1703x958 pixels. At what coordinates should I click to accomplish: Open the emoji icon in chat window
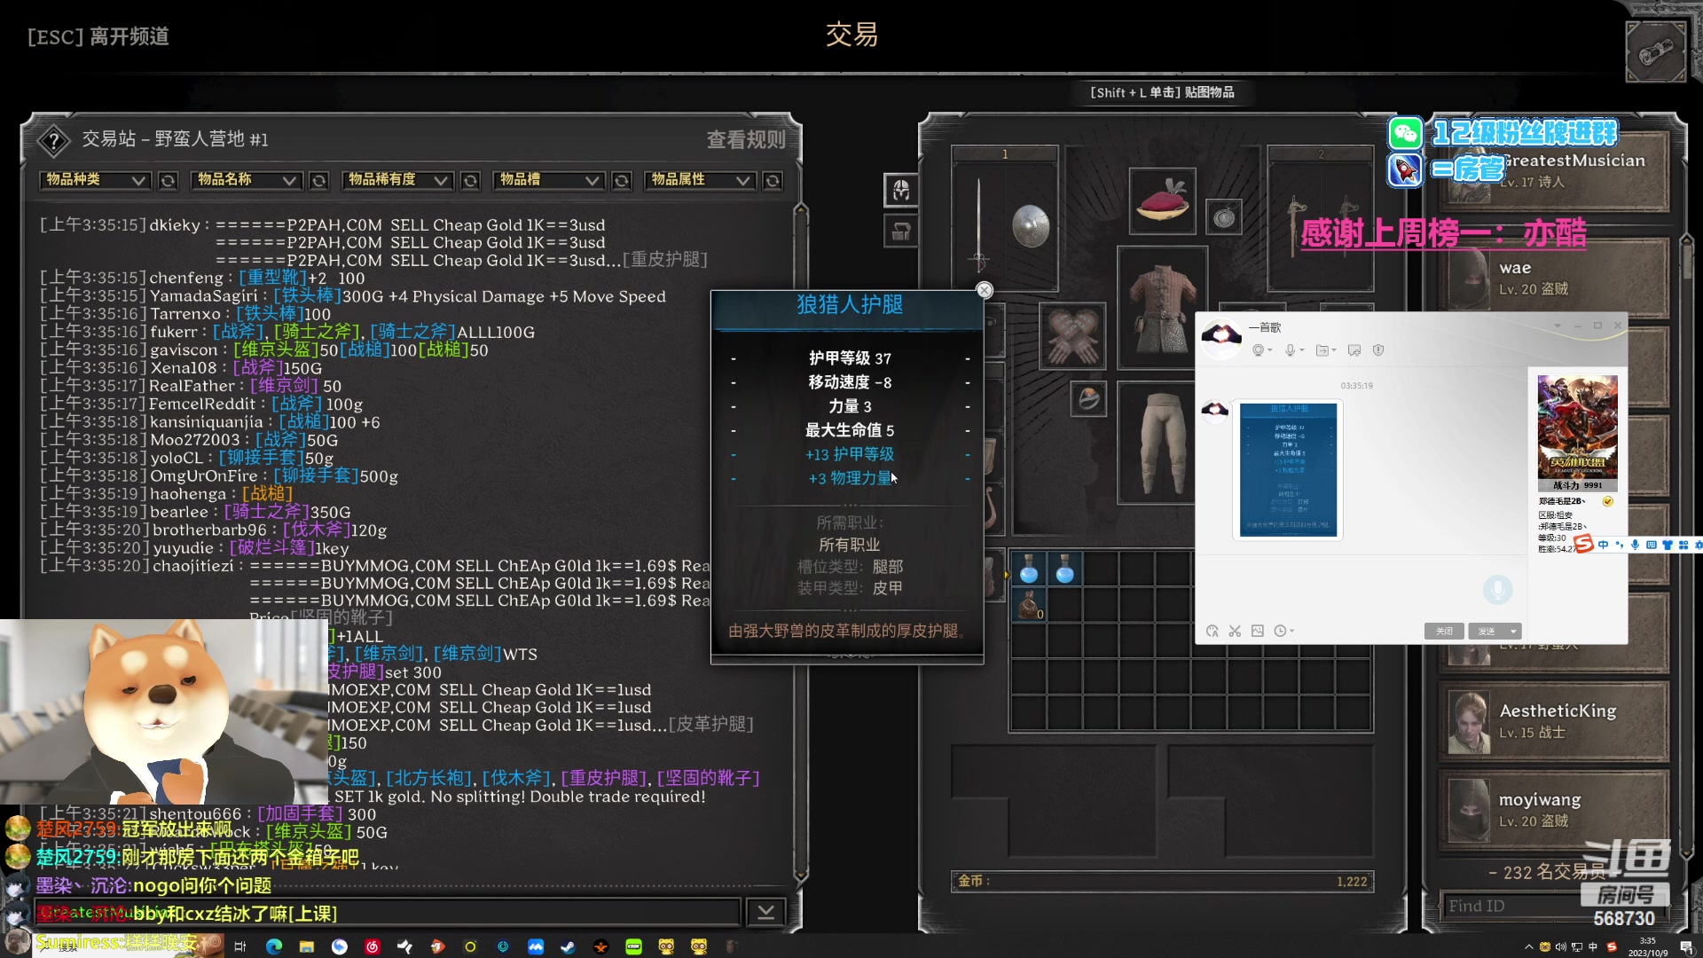(1213, 631)
